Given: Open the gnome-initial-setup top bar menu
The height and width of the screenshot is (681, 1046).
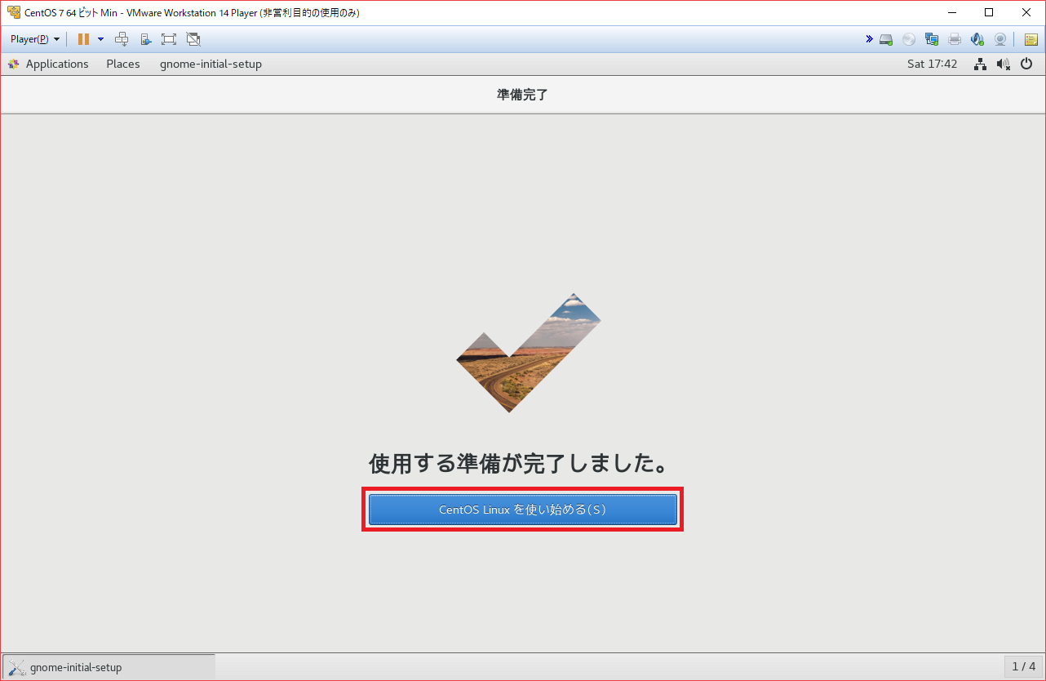Looking at the screenshot, I should tap(211, 64).
